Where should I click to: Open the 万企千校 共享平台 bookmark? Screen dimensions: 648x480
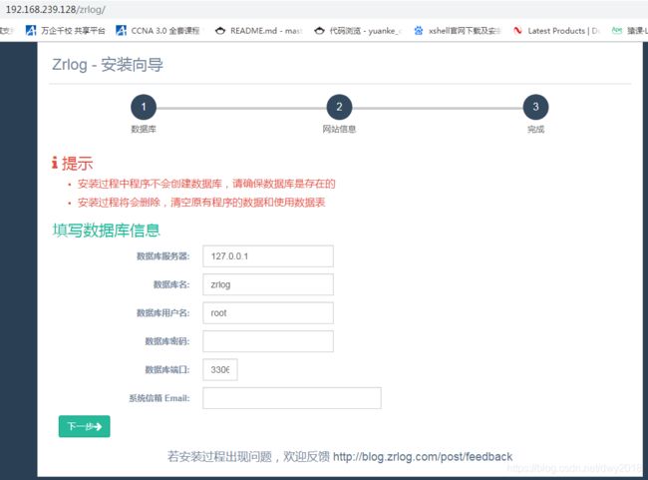click(65, 31)
